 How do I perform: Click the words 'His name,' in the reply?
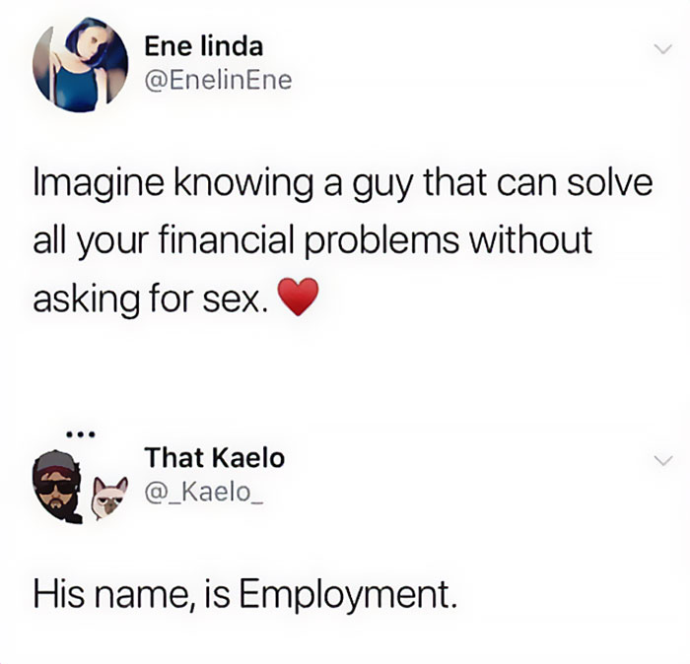pyautogui.click(x=115, y=594)
